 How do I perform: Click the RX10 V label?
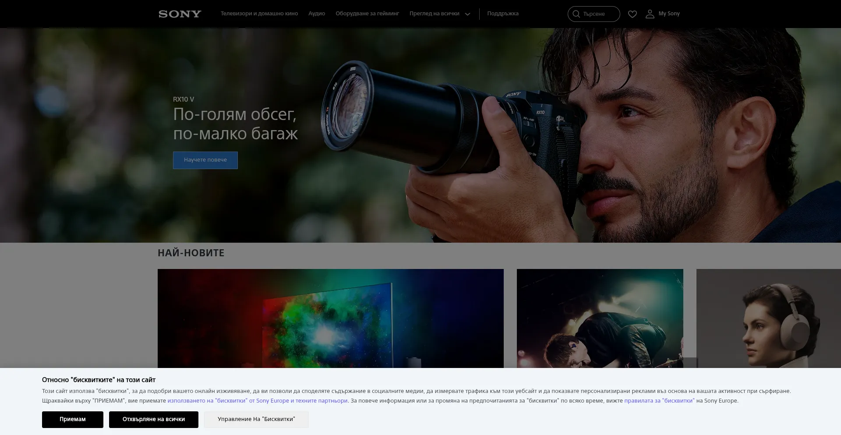184,99
